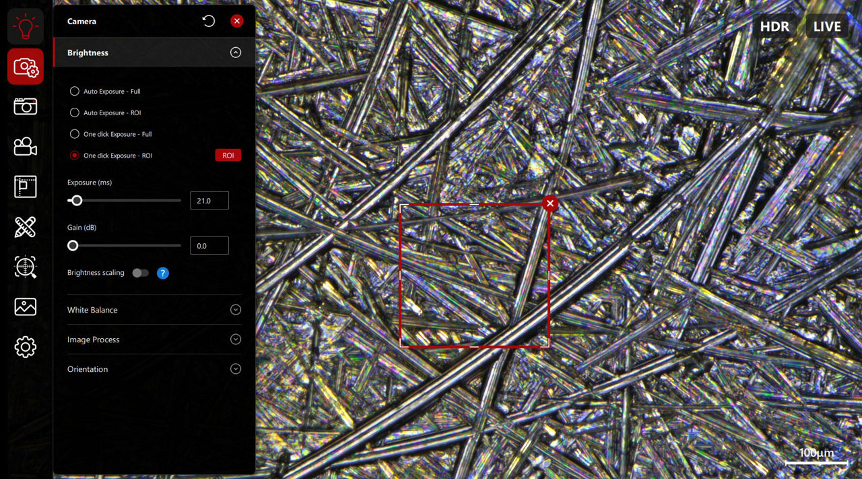
Task: Toggle the HDR mode button
Action: coord(774,26)
